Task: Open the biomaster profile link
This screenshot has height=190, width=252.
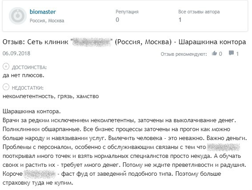Action: click(43, 12)
